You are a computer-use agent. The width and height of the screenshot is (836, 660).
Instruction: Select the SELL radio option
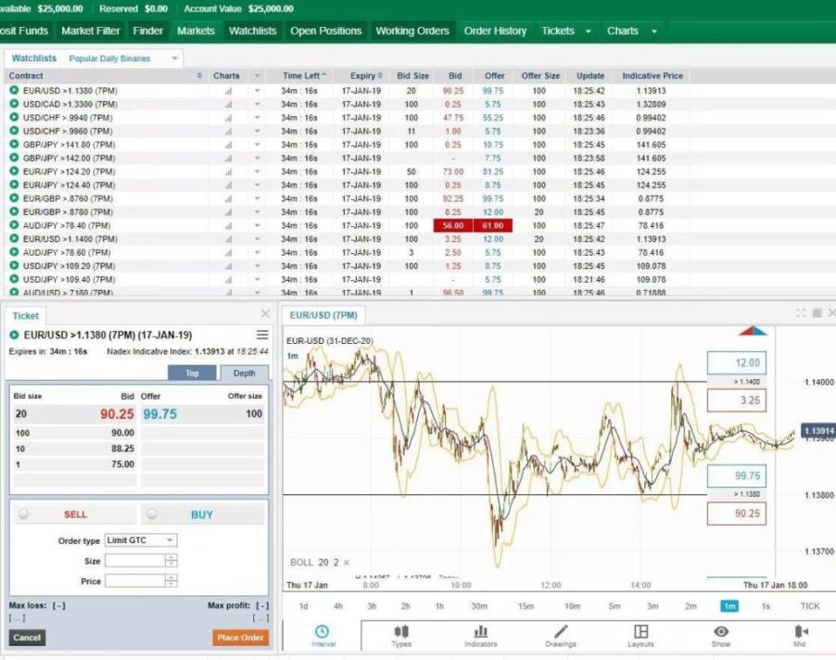23,514
